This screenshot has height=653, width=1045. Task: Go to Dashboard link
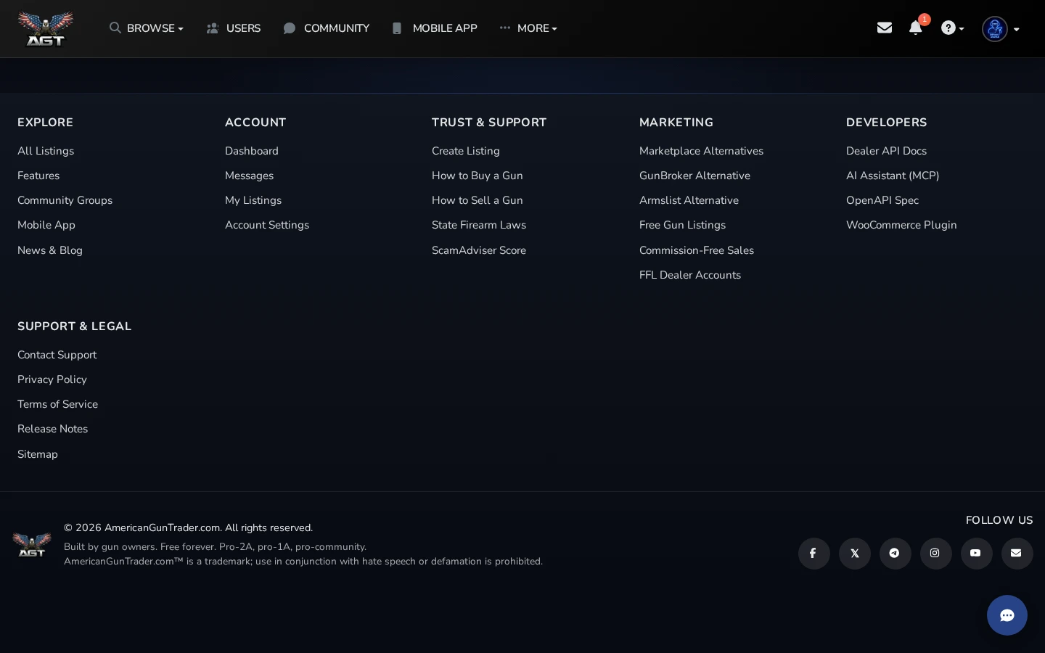click(x=252, y=151)
